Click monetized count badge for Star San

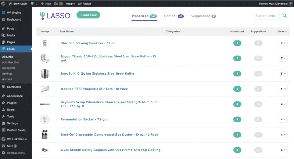[237, 43]
